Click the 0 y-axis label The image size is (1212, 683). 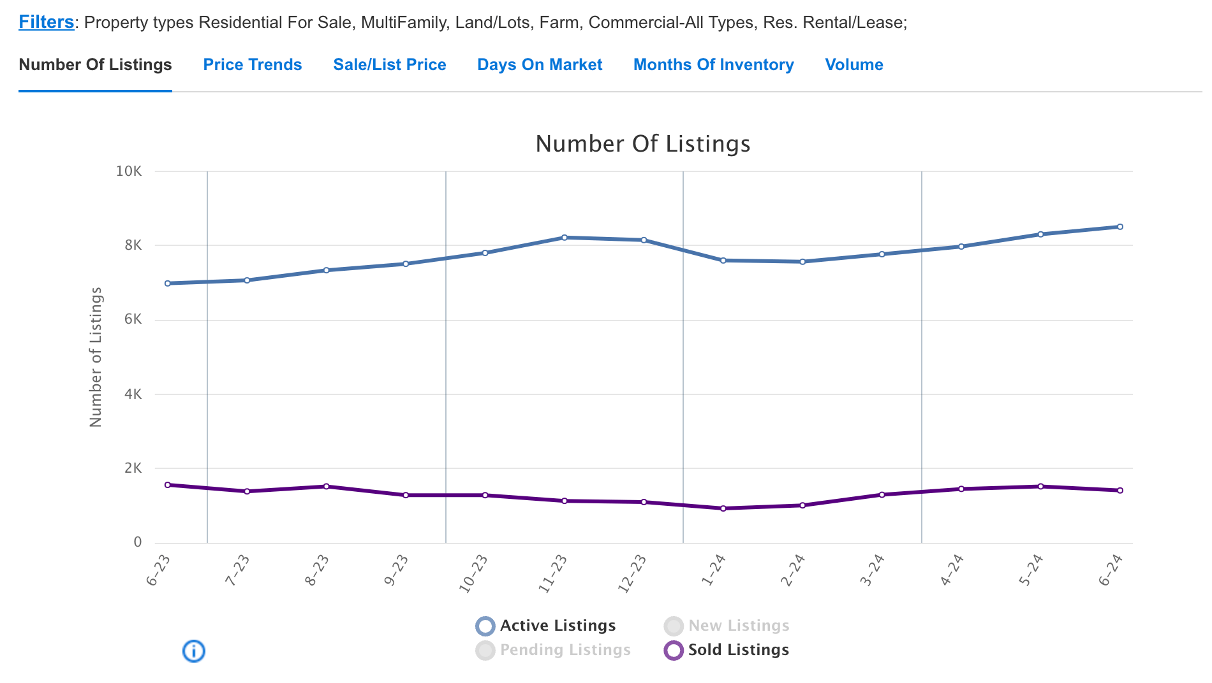pyautogui.click(x=138, y=542)
